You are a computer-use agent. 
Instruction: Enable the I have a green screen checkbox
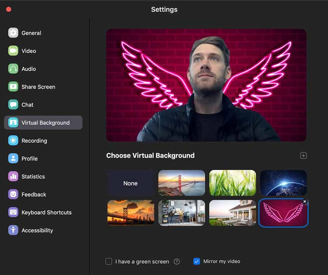tap(109, 261)
